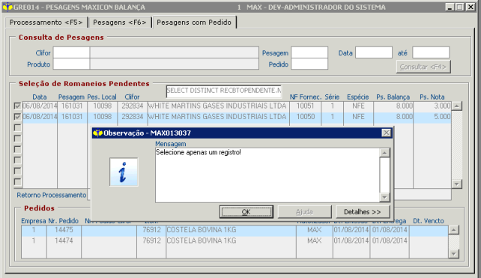The width and height of the screenshot is (481, 278).
Task: Uncheck second row NF 10050 checkbox
Action: [17, 117]
